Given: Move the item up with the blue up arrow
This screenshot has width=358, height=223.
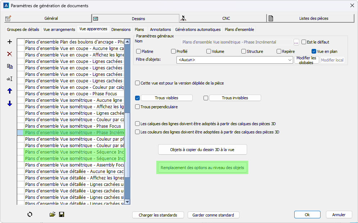Looking at the screenshot, I should point(10,91).
